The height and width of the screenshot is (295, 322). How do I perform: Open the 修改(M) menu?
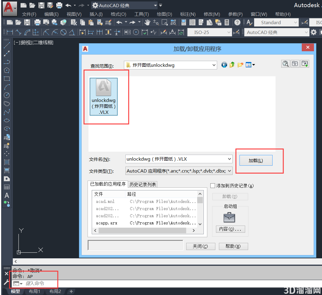coord(212,14)
